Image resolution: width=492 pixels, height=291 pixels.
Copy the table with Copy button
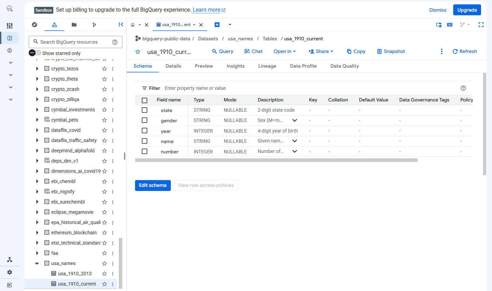pos(356,51)
